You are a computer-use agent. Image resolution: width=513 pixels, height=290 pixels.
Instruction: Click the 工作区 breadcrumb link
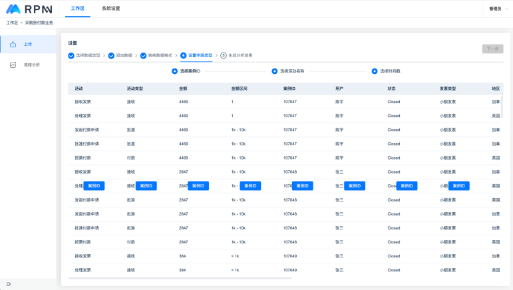click(x=11, y=23)
